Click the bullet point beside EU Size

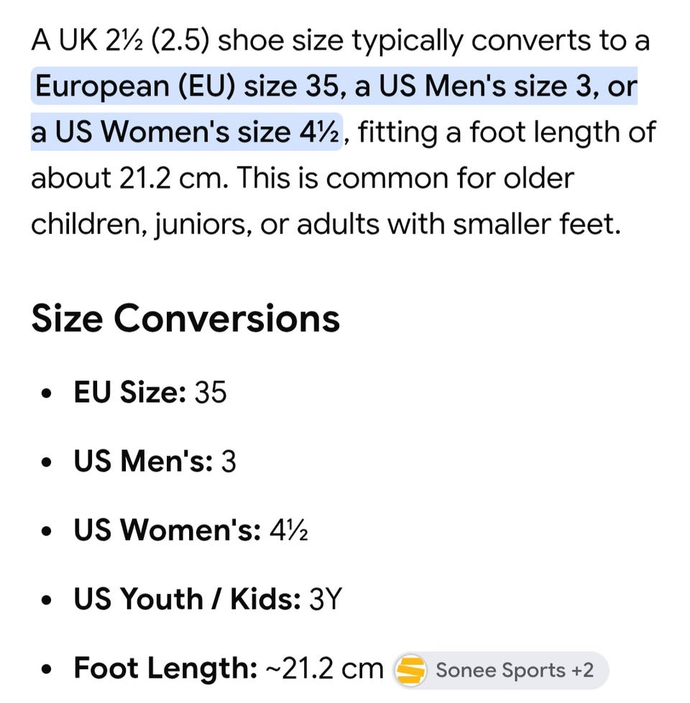(46, 394)
